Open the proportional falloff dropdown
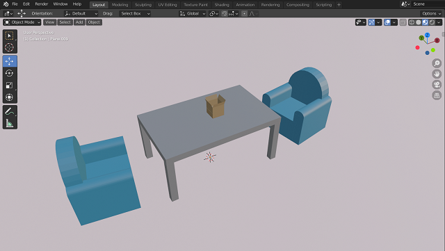 (x=253, y=13)
